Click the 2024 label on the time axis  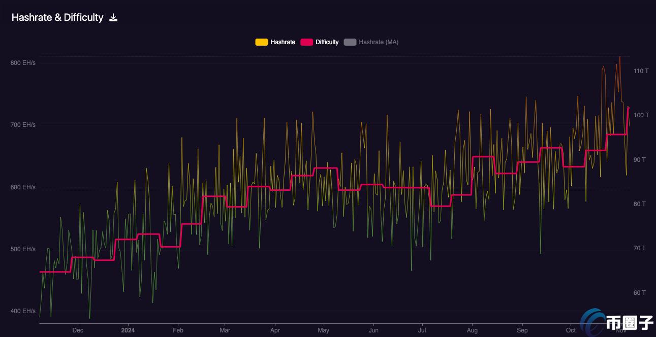[x=128, y=330]
